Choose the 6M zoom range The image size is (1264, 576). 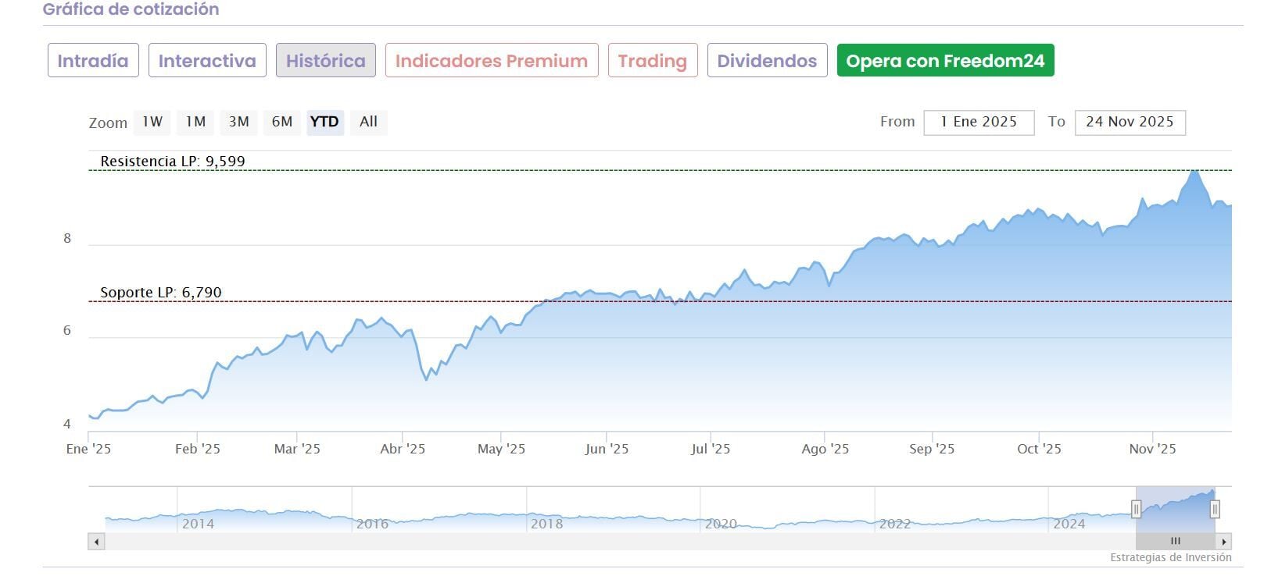point(281,122)
